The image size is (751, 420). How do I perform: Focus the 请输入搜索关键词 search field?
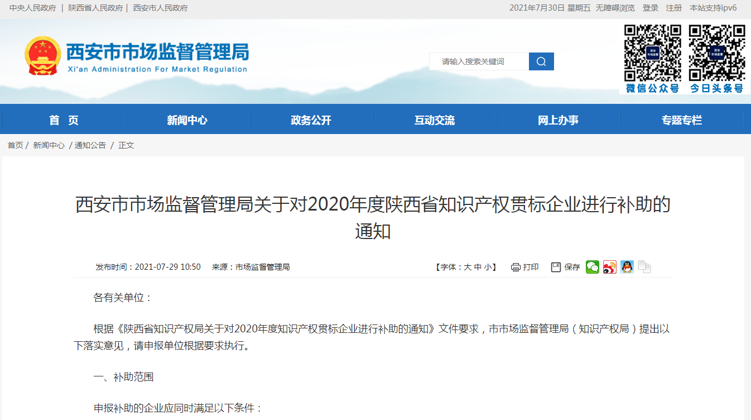(x=479, y=61)
